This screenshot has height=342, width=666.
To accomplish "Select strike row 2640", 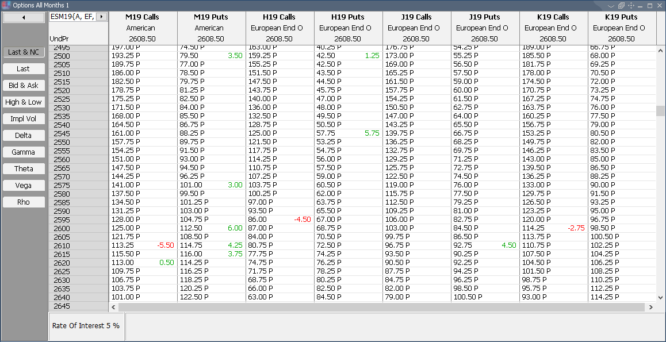I will tap(79, 298).
